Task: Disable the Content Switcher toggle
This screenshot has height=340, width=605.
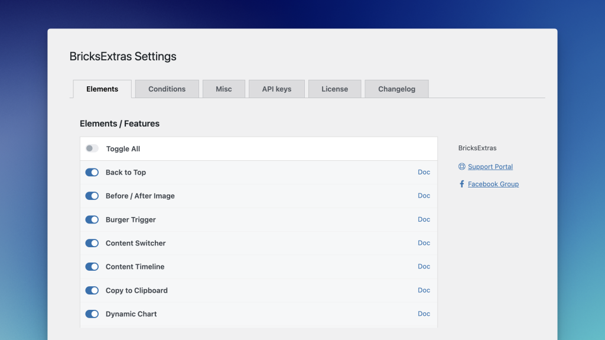Action: click(92, 243)
